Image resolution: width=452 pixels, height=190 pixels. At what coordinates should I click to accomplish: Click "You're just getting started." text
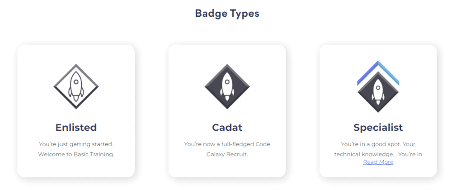tap(76, 144)
